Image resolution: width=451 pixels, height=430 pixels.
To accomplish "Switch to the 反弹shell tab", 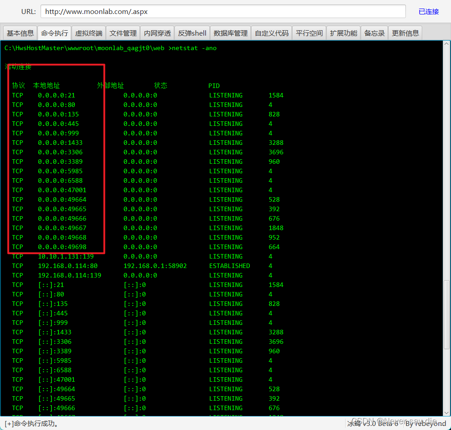I will [x=192, y=33].
